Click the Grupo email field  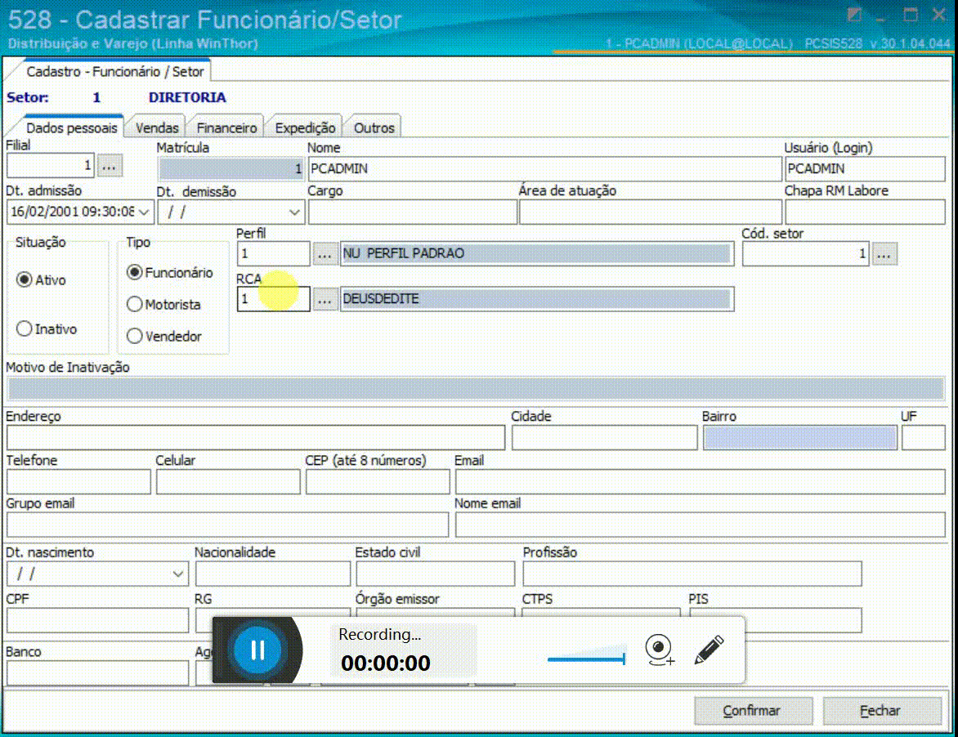(x=227, y=525)
